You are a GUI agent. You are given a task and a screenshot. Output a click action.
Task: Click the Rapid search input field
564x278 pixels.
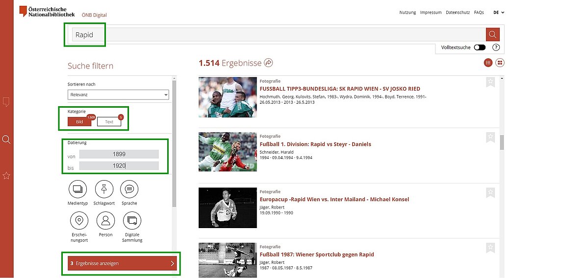[x=279, y=35]
